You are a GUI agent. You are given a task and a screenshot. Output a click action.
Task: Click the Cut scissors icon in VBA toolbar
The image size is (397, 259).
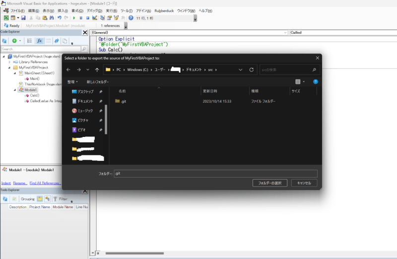click(x=31, y=18)
